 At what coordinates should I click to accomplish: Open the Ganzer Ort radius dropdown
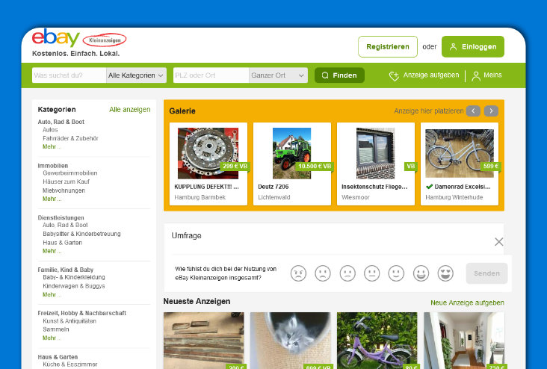coord(278,75)
